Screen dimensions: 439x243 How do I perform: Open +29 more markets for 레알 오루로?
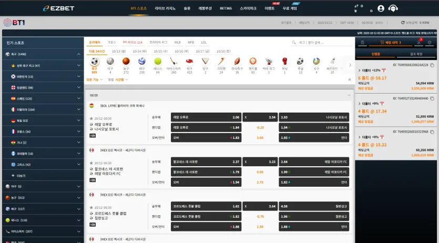pyautogui.click(x=93, y=136)
